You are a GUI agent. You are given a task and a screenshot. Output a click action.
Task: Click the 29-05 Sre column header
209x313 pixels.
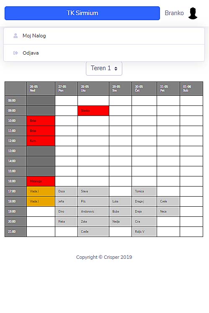pos(120,88)
